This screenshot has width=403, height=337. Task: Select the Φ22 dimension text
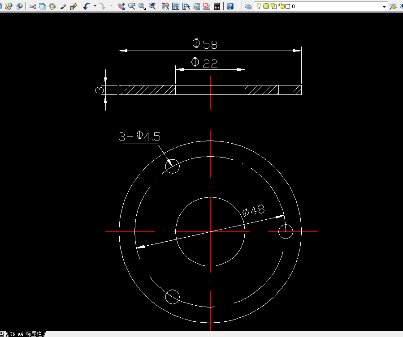(204, 63)
